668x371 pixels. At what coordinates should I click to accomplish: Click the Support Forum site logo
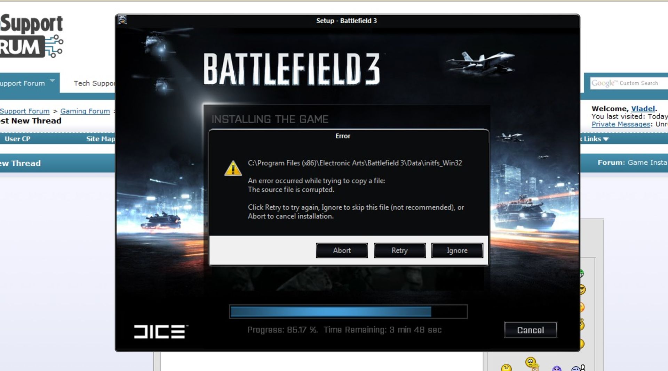pos(32,35)
